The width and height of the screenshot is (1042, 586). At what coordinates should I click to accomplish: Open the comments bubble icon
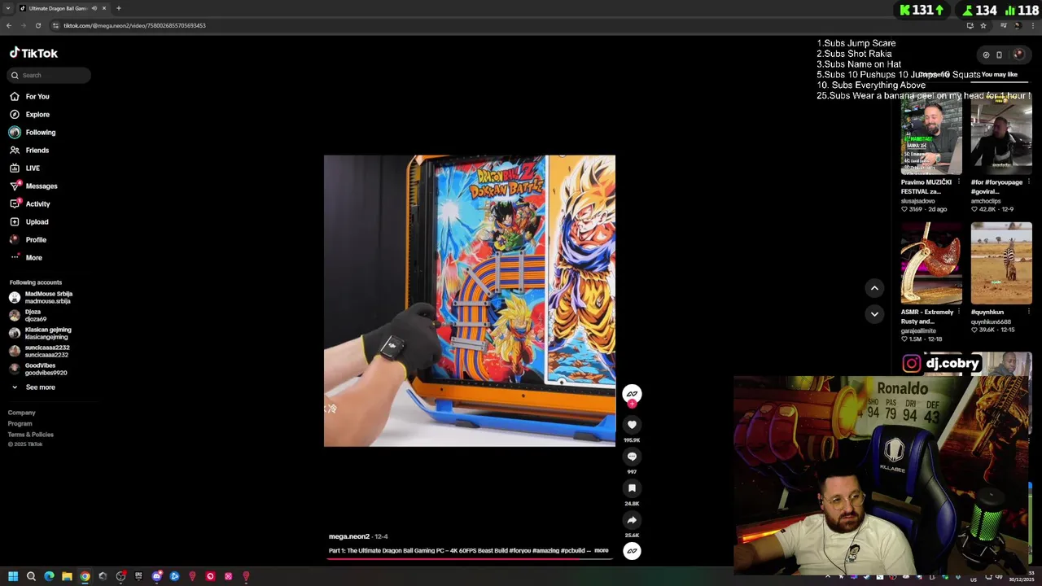pyautogui.click(x=632, y=457)
